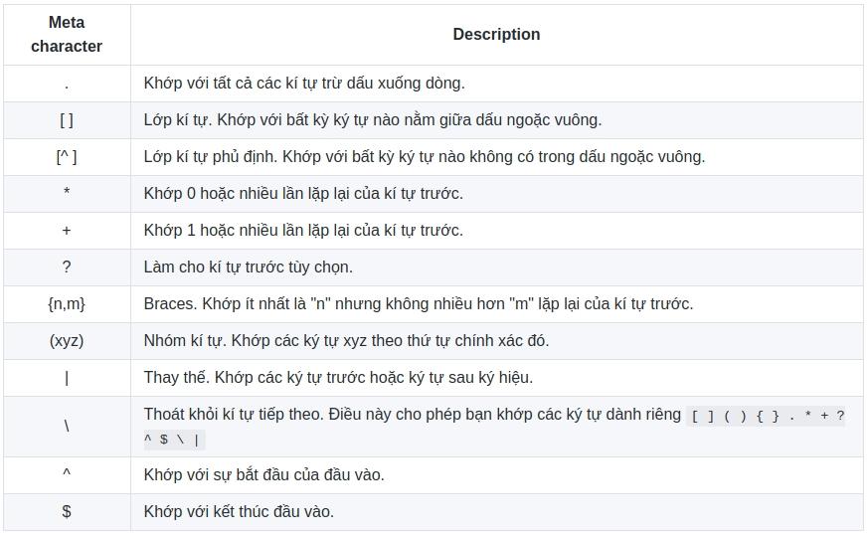Click description starting "Nhóm kí tự"

click(x=346, y=341)
